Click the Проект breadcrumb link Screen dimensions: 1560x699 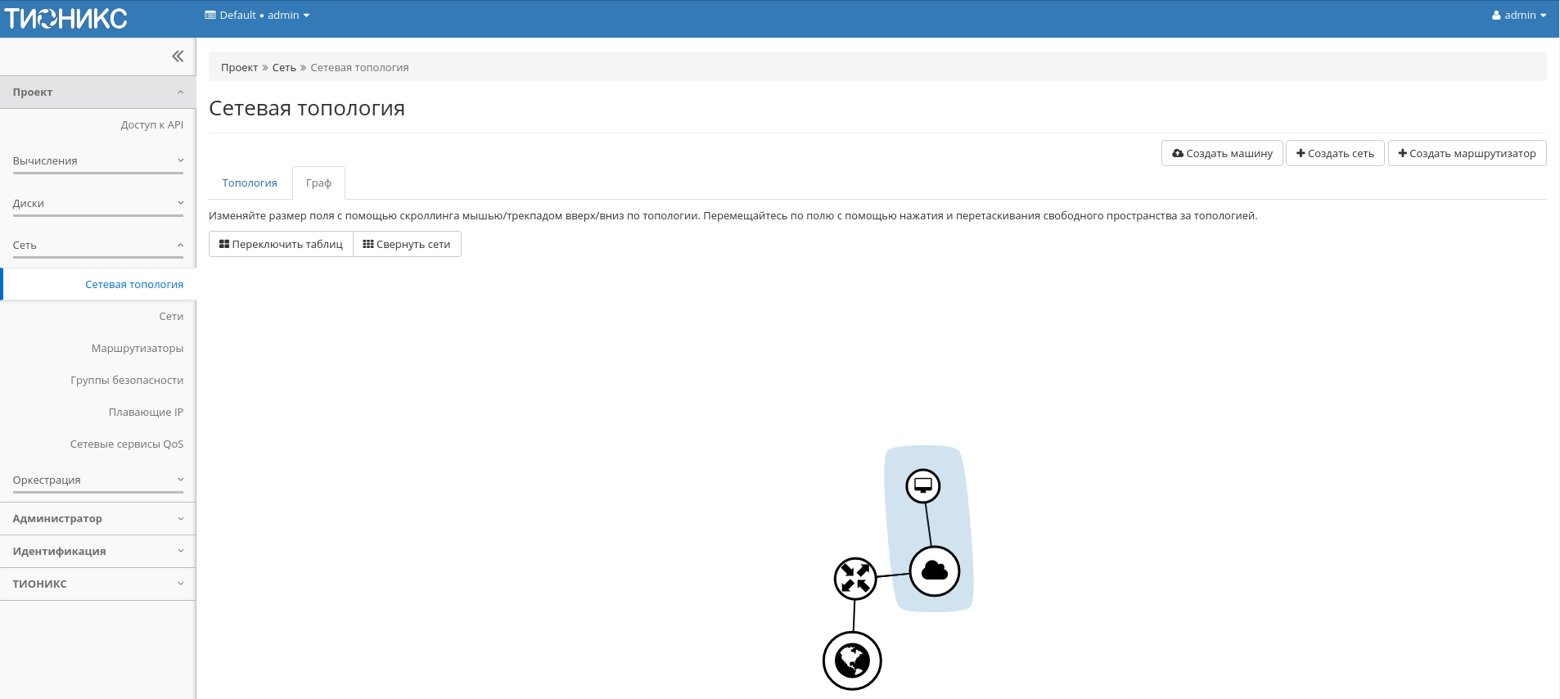pos(239,68)
